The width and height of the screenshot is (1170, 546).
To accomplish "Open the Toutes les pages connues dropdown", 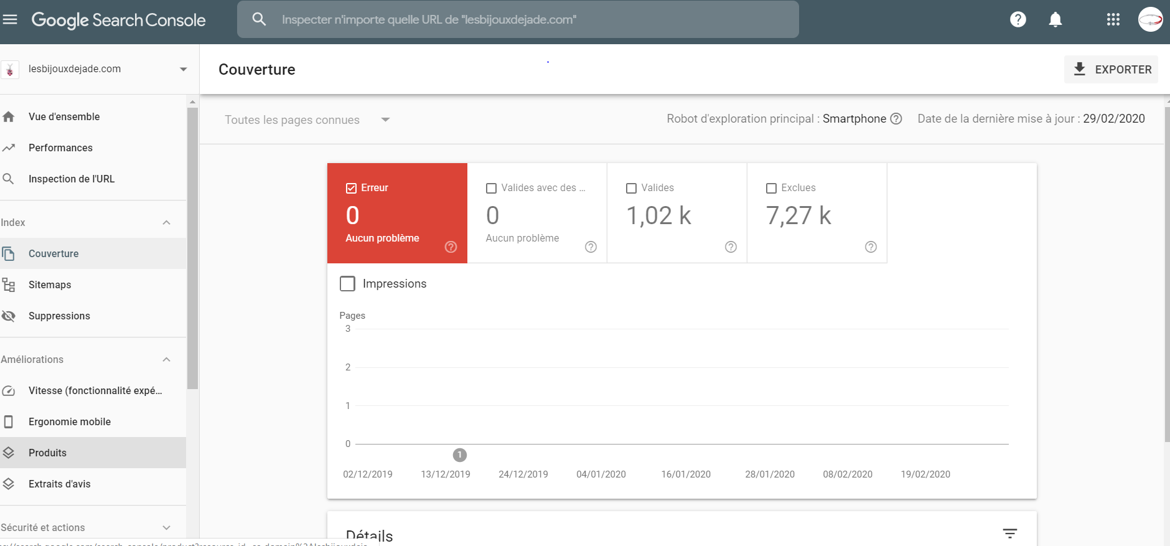I will click(x=385, y=120).
